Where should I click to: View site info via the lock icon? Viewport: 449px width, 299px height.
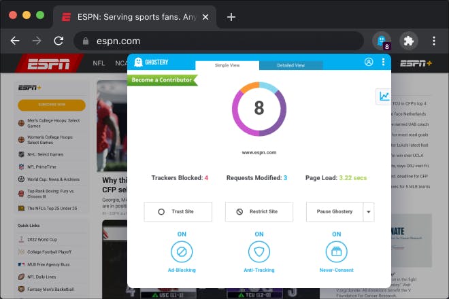[x=86, y=41]
